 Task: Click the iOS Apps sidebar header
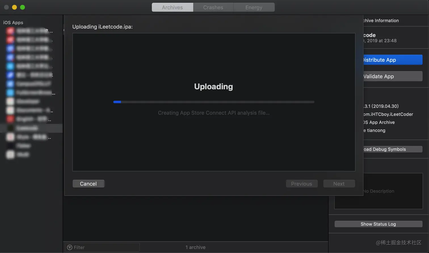(13, 22)
